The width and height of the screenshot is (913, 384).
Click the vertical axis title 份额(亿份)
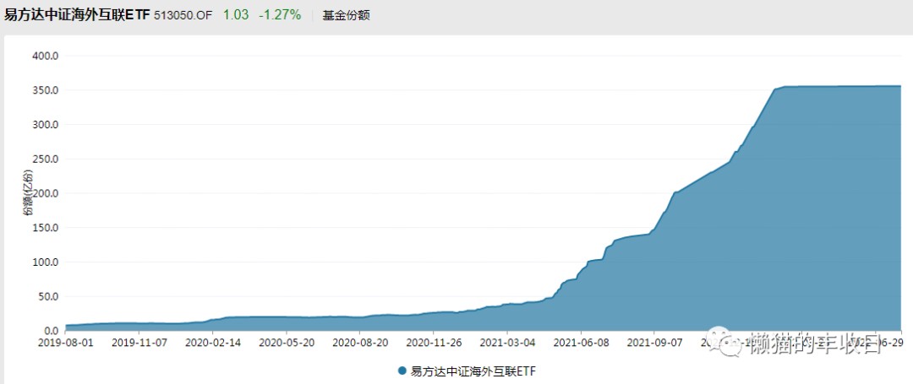tap(28, 193)
